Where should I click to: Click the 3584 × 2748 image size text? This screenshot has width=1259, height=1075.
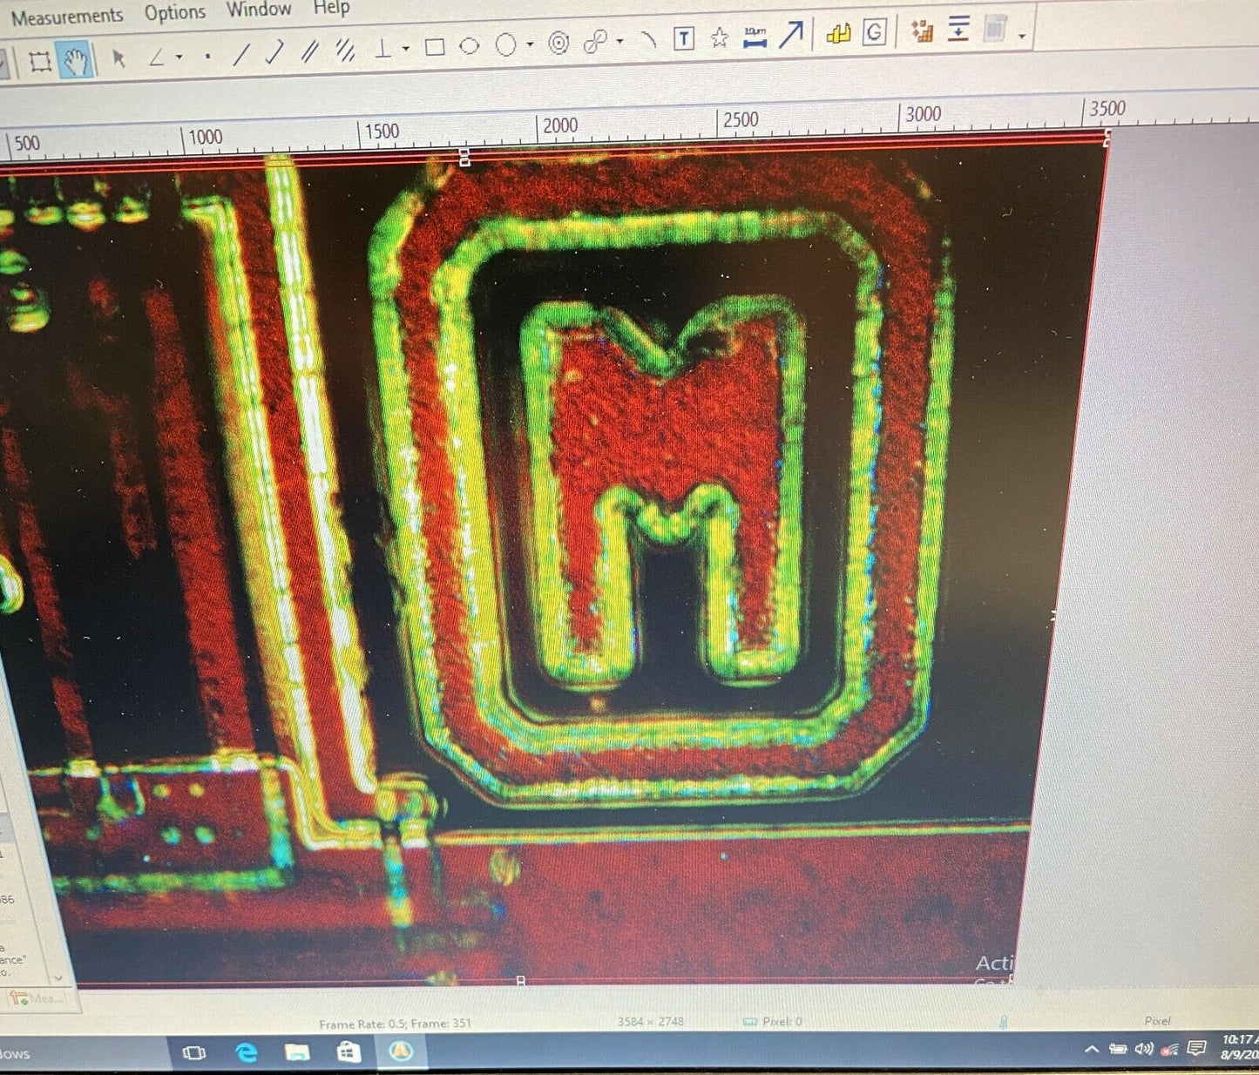pyautogui.click(x=651, y=1021)
